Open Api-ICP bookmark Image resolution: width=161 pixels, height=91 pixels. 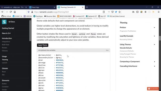102,16
